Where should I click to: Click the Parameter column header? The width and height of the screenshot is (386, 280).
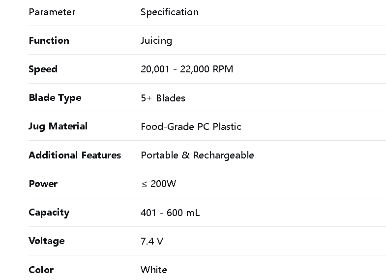click(52, 12)
